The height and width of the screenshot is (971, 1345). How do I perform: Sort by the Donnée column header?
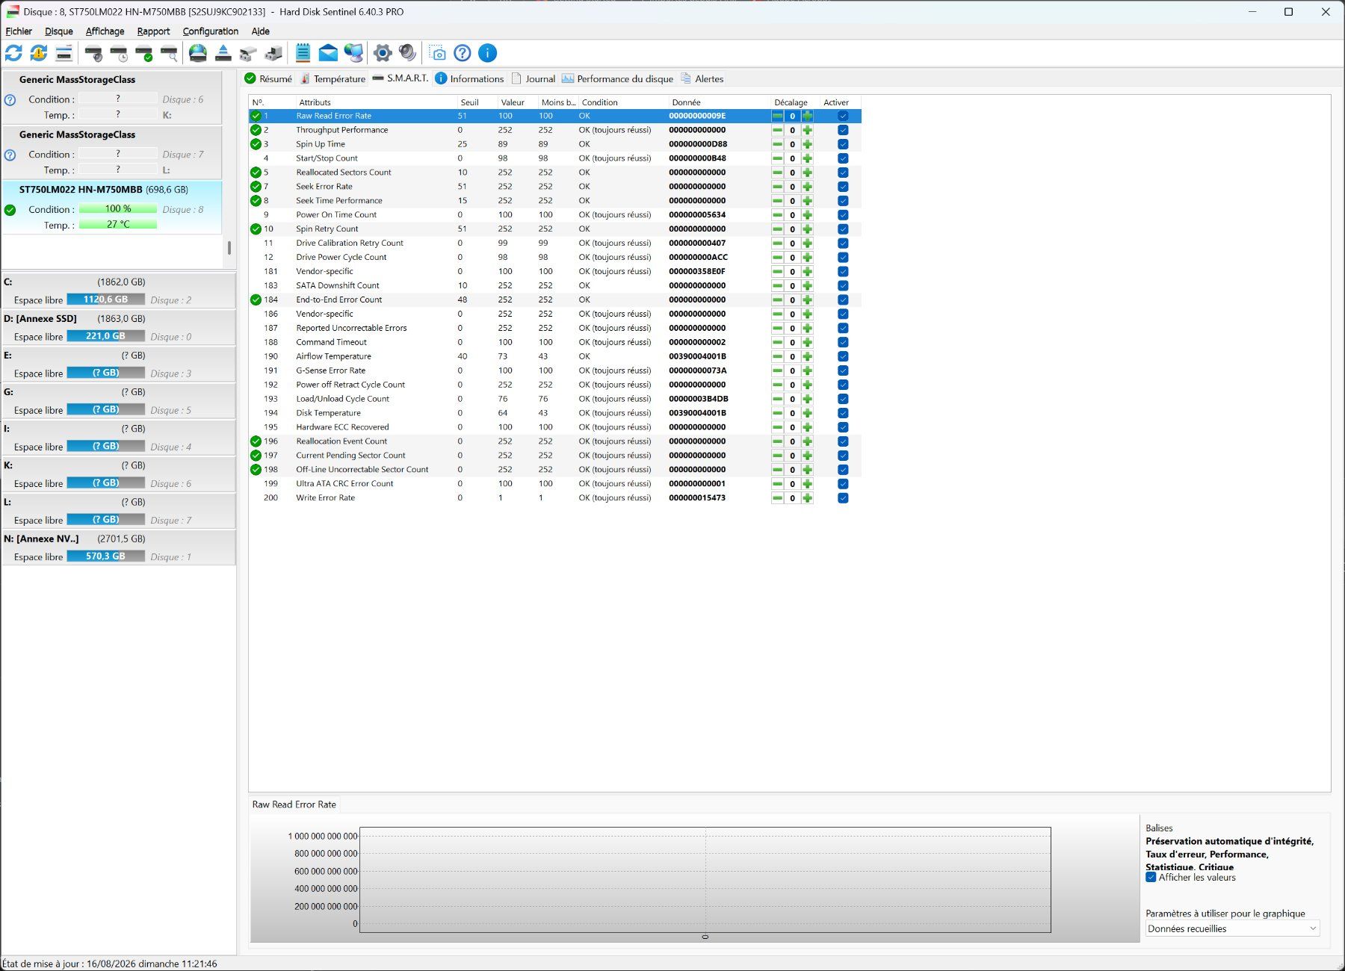point(720,102)
